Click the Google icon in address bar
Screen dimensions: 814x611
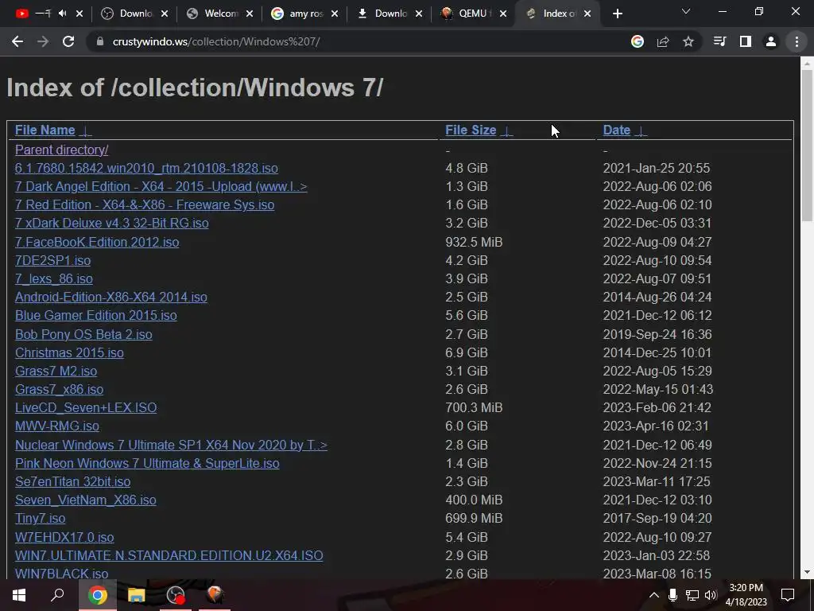638,41
